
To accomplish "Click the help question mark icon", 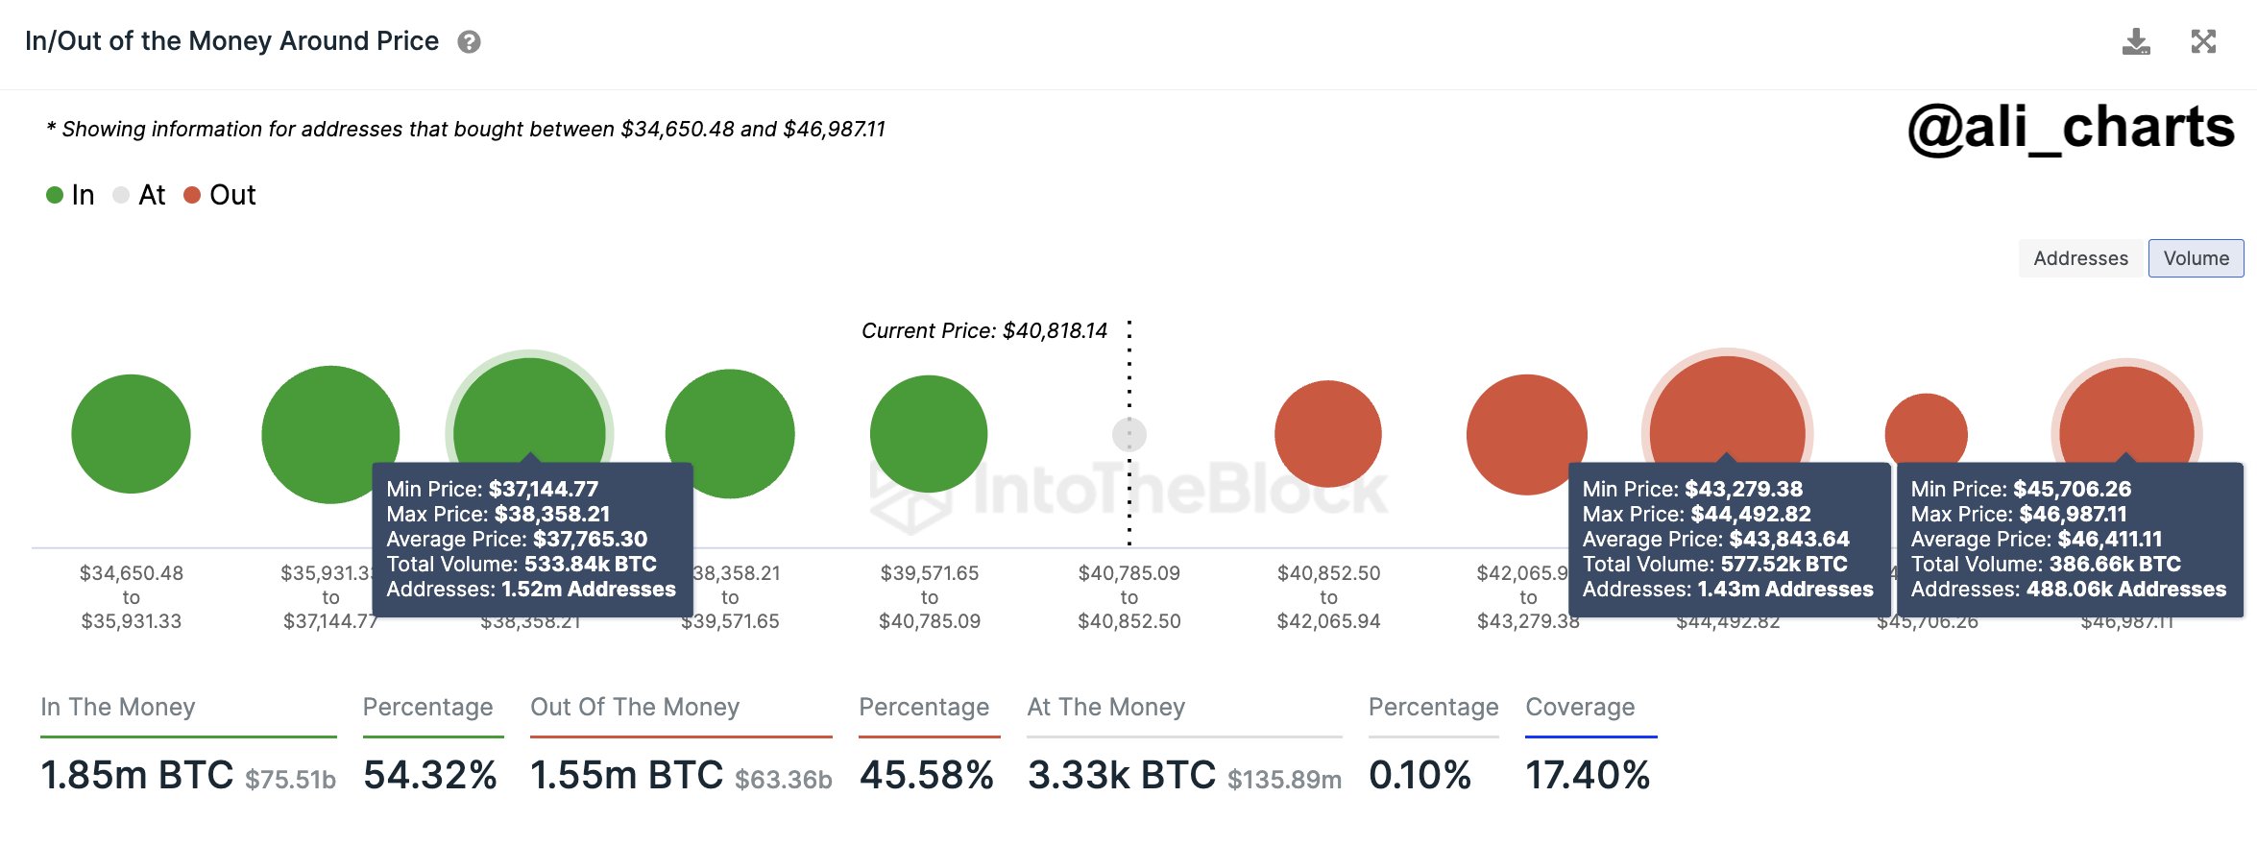I will [x=469, y=42].
